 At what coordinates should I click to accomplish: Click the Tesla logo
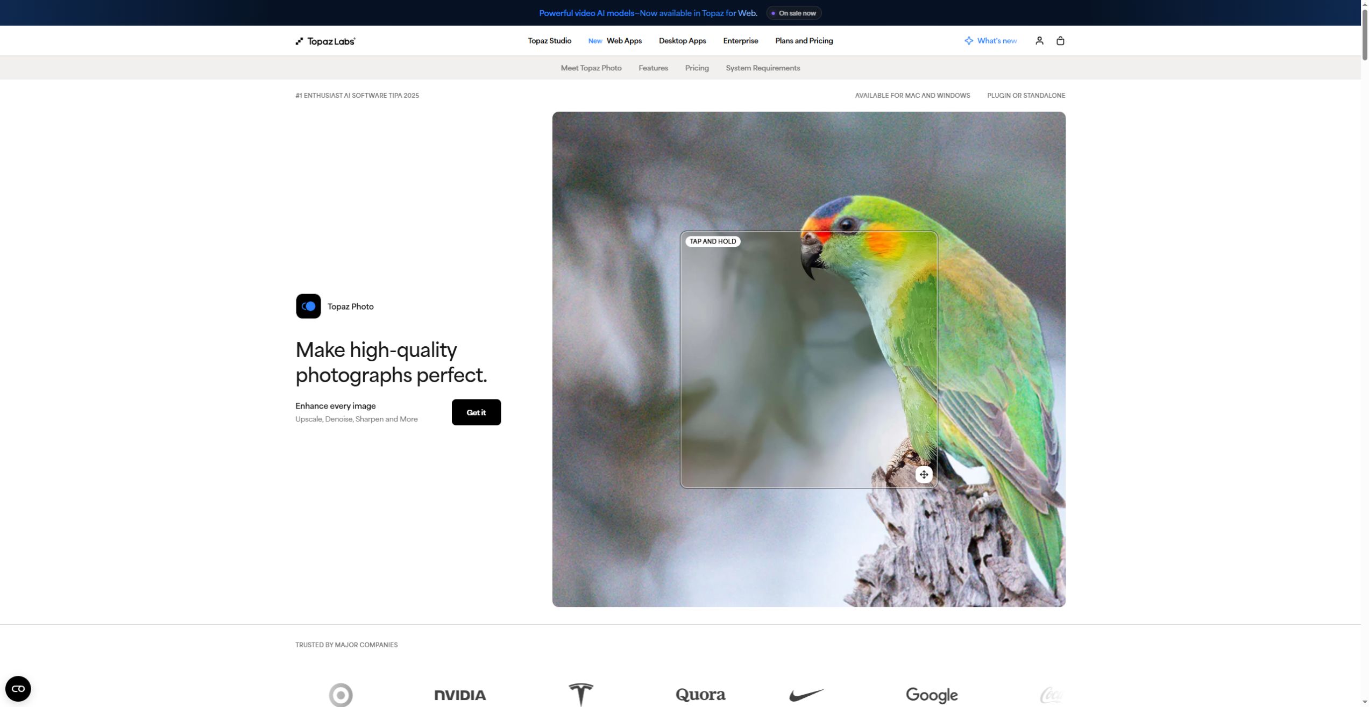coord(581,695)
